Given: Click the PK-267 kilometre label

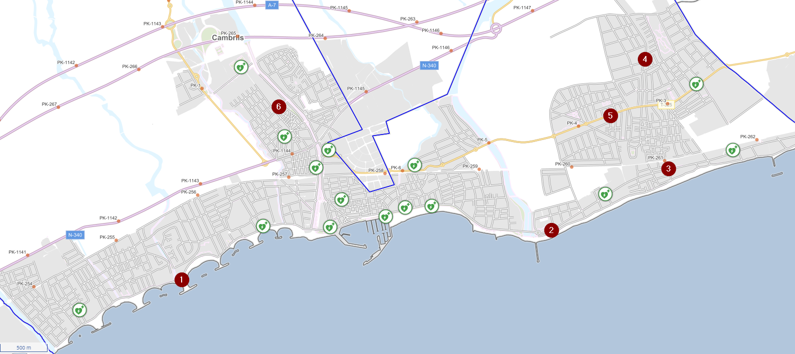Looking at the screenshot, I should (49, 104).
